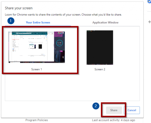151x123 pixels.
Task: Click the Cancel button
Action: (132, 110)
